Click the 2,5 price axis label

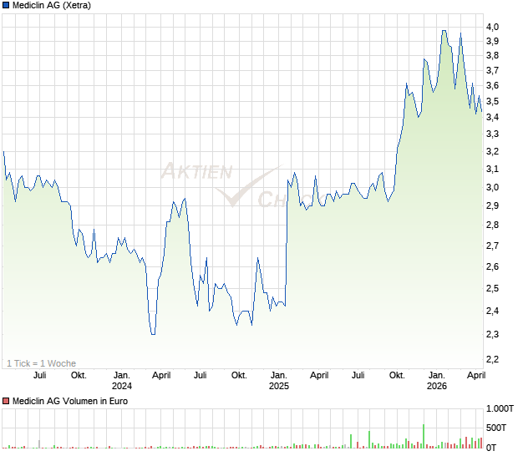(x=492, y=288)
